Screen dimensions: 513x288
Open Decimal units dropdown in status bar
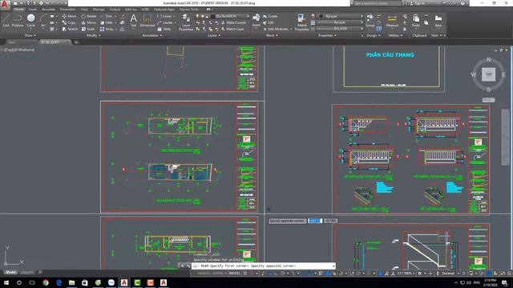click(450, 274)
